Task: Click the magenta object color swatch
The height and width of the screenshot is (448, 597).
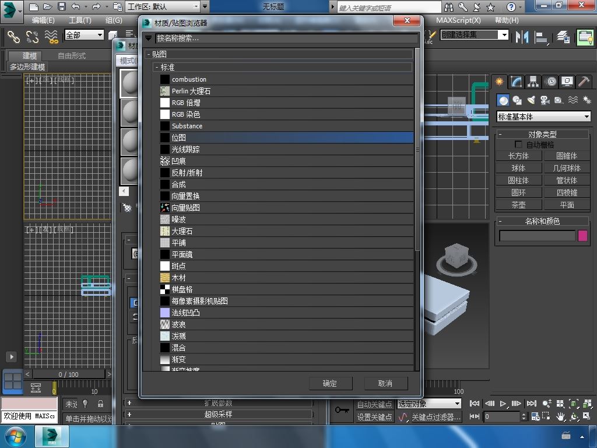Action: pos(582,236)
